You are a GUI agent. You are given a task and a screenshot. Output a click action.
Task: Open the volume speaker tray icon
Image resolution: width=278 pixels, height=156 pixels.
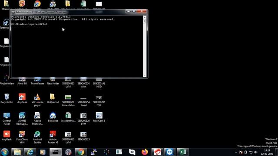coord(256,152)
